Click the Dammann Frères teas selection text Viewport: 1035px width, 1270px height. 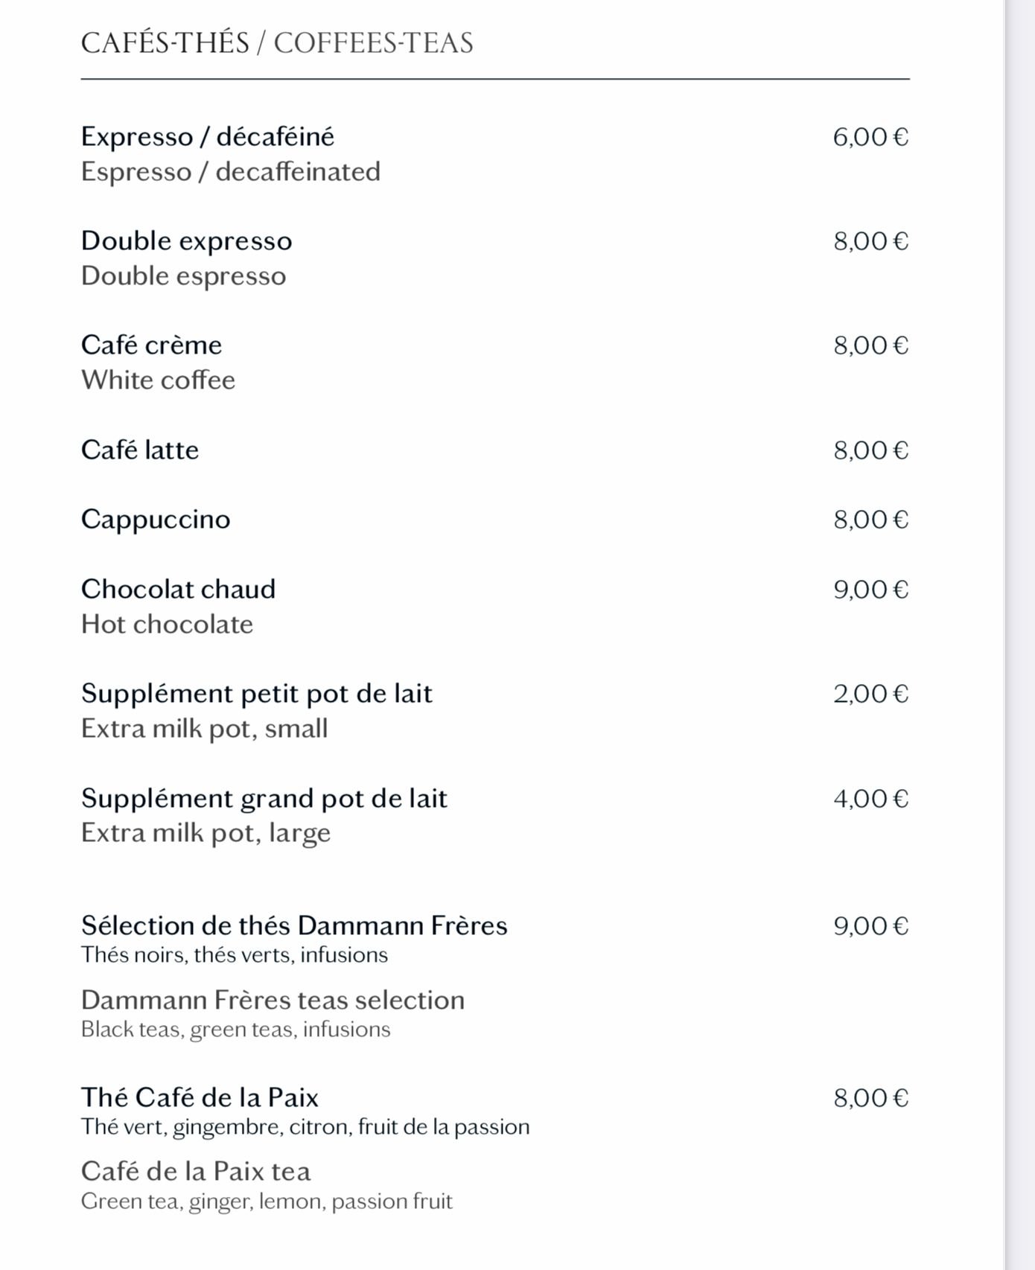point(273,1001)
